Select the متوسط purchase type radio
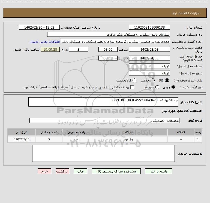Image resolution: width=210 pixels, height=203 pixels. point(157,87)
